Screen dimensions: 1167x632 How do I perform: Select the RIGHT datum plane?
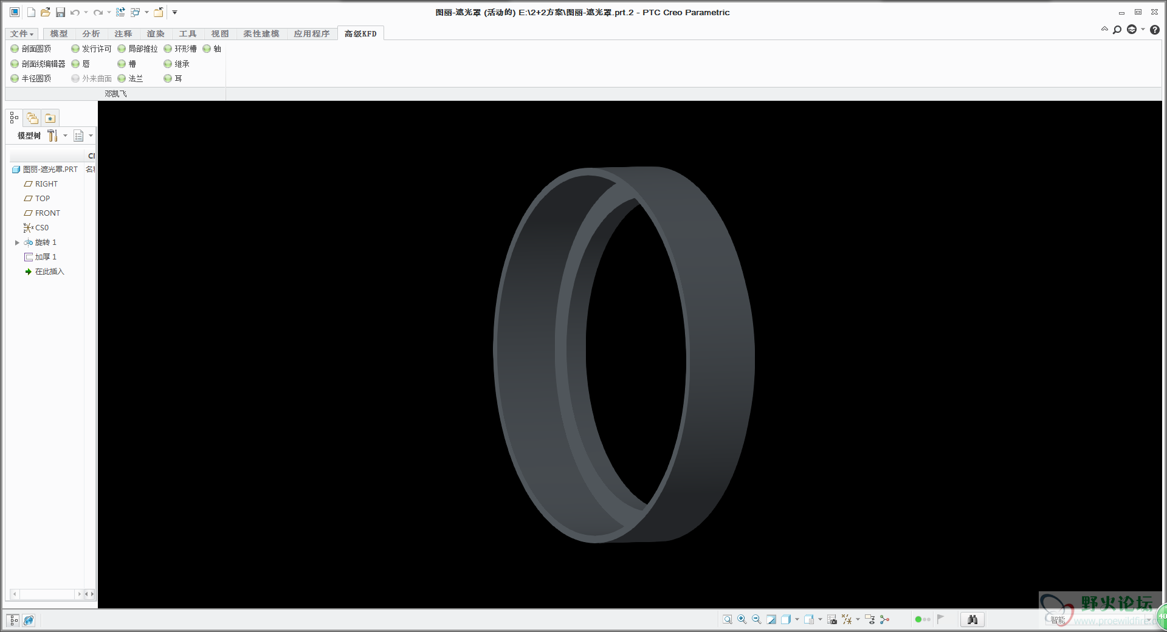41,184
